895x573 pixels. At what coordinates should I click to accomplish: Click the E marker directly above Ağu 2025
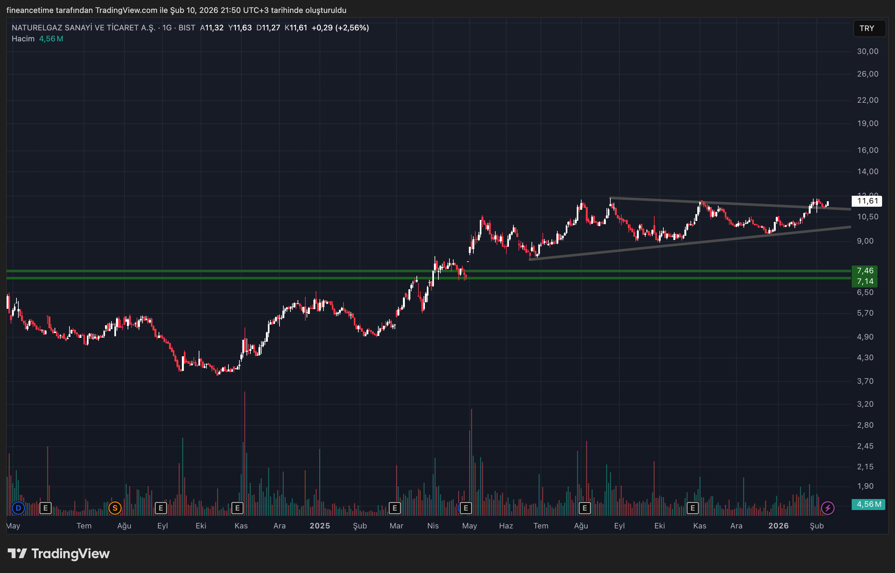pos(584,508)
